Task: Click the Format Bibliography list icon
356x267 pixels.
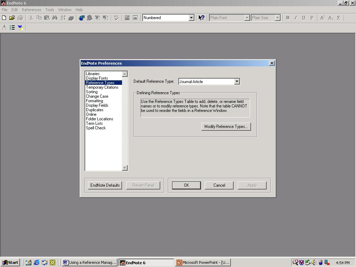Action: (x=12, y=28)
